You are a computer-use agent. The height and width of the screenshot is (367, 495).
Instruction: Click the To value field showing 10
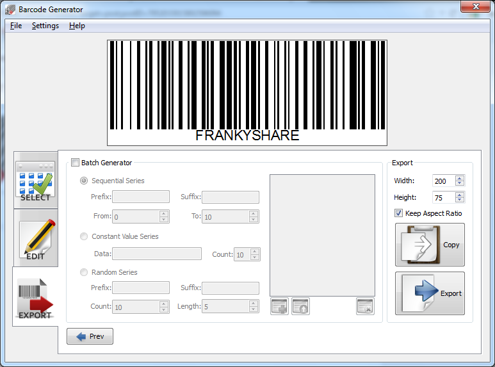225,216
